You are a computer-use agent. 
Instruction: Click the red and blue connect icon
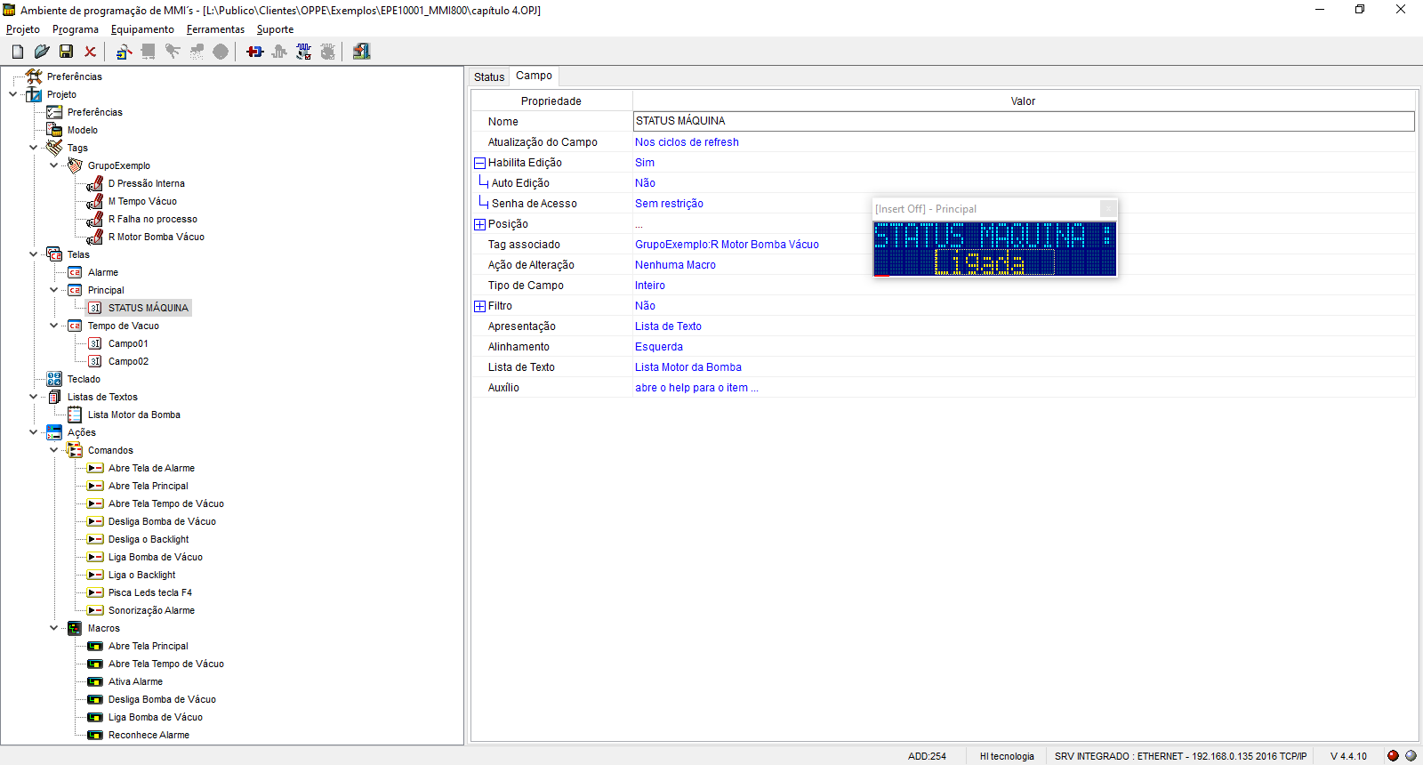(254, 52)
